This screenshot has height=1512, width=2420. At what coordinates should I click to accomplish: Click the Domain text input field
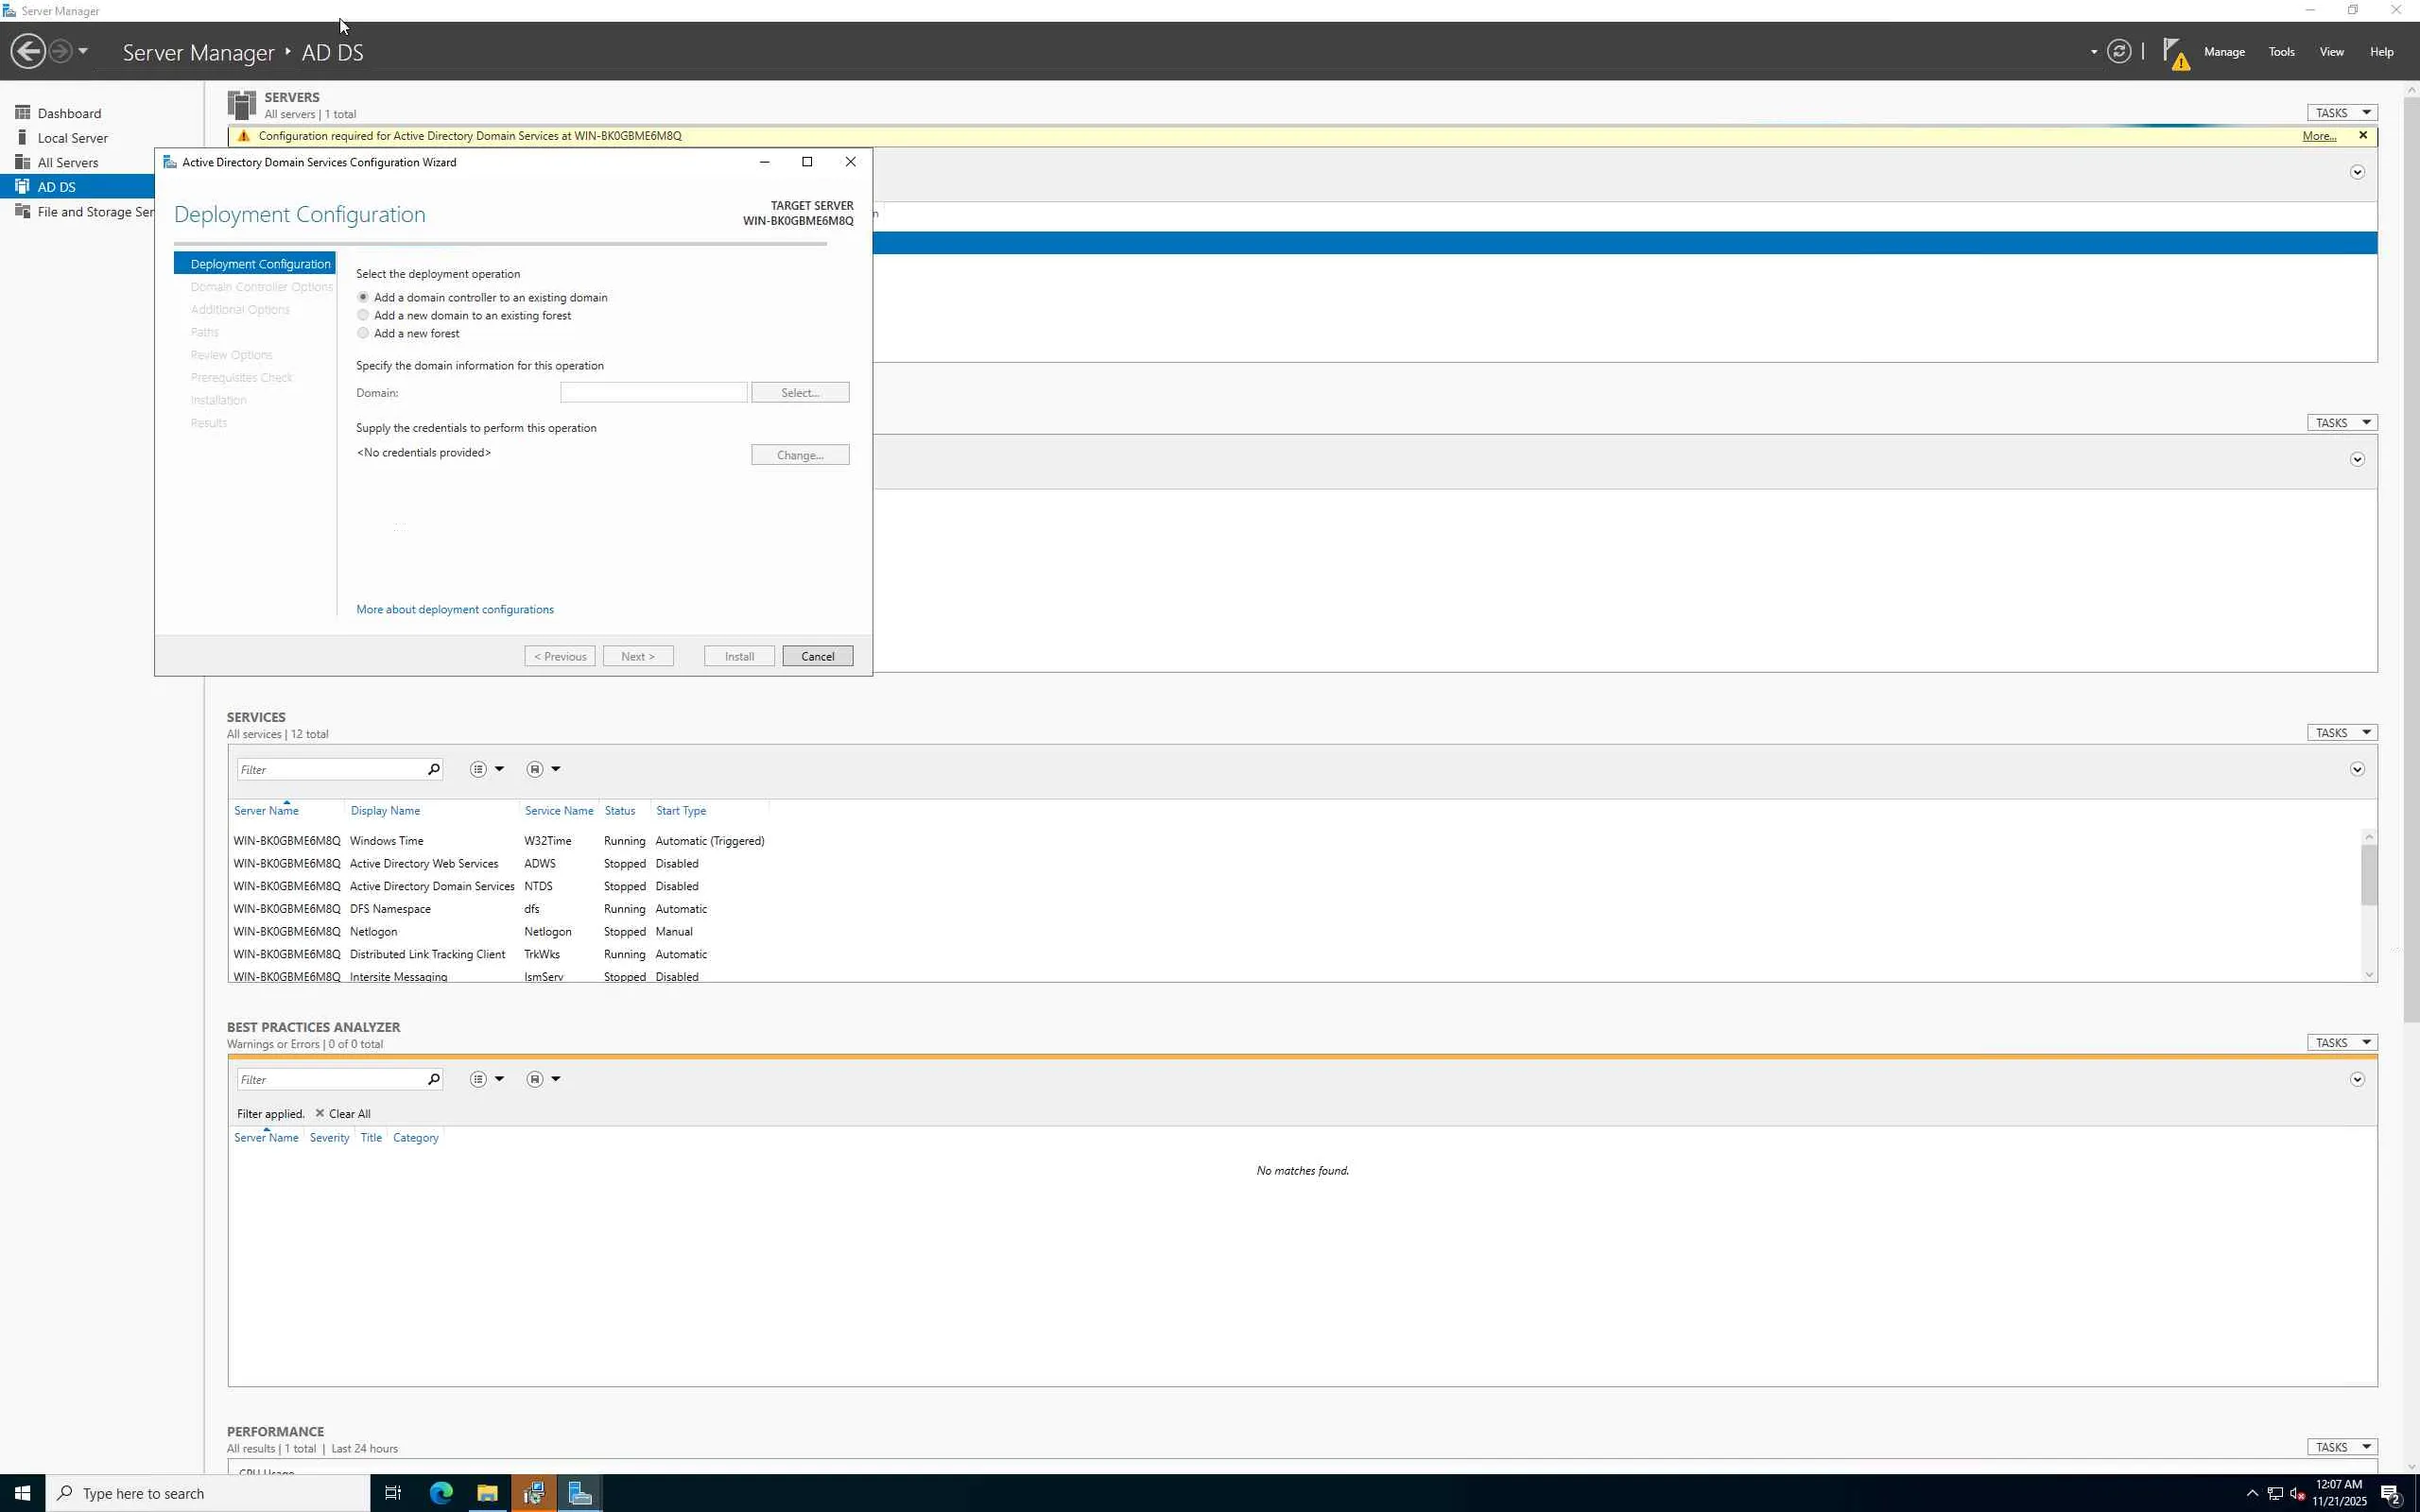tap(653, 393)
